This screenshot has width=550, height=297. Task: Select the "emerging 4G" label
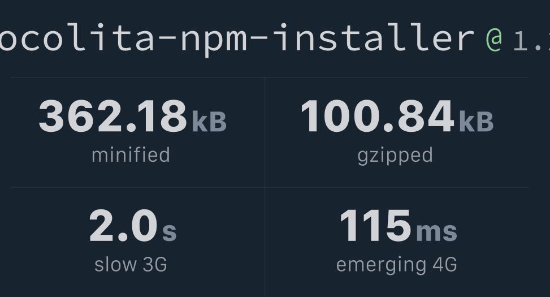[396, 264]
